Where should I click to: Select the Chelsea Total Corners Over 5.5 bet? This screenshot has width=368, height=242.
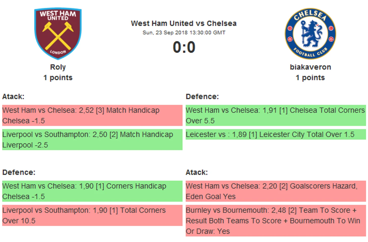(275, 115)
